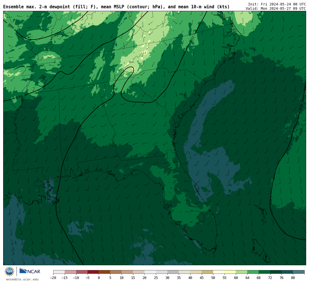
Task: Click the gray swatch between 25 and 30
Action: click(x=162, y=272)
